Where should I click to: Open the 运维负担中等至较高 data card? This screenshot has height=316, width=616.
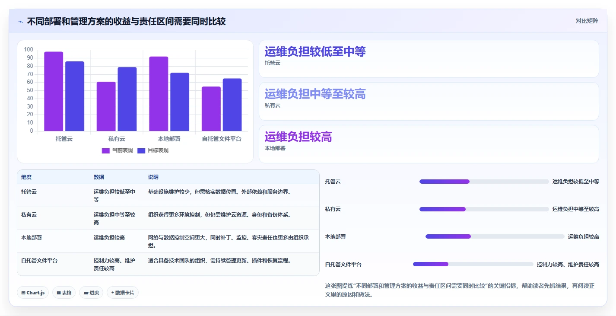429,101
